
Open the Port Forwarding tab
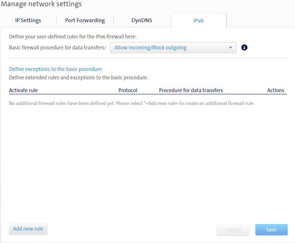85,21
